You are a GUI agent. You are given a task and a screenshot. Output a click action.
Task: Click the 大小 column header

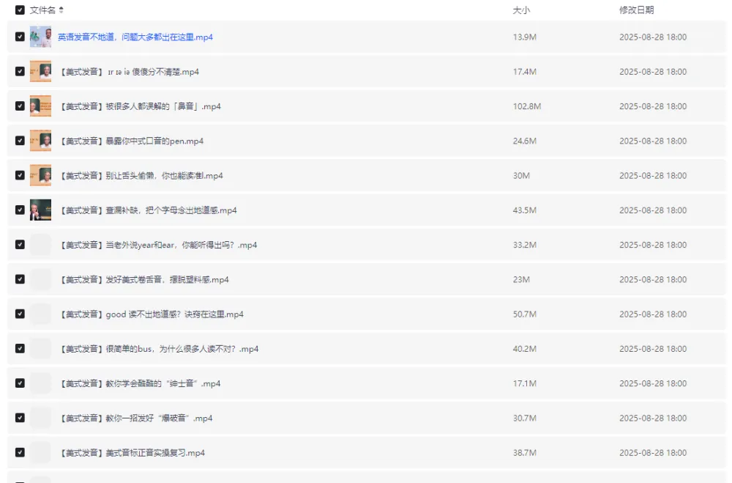pos(520,11)
